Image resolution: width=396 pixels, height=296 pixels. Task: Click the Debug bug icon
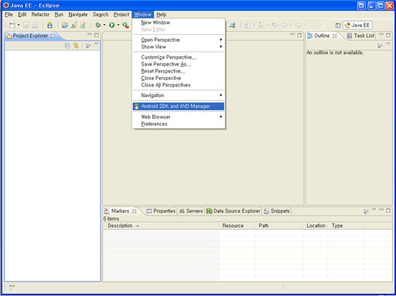coord(98,25)
